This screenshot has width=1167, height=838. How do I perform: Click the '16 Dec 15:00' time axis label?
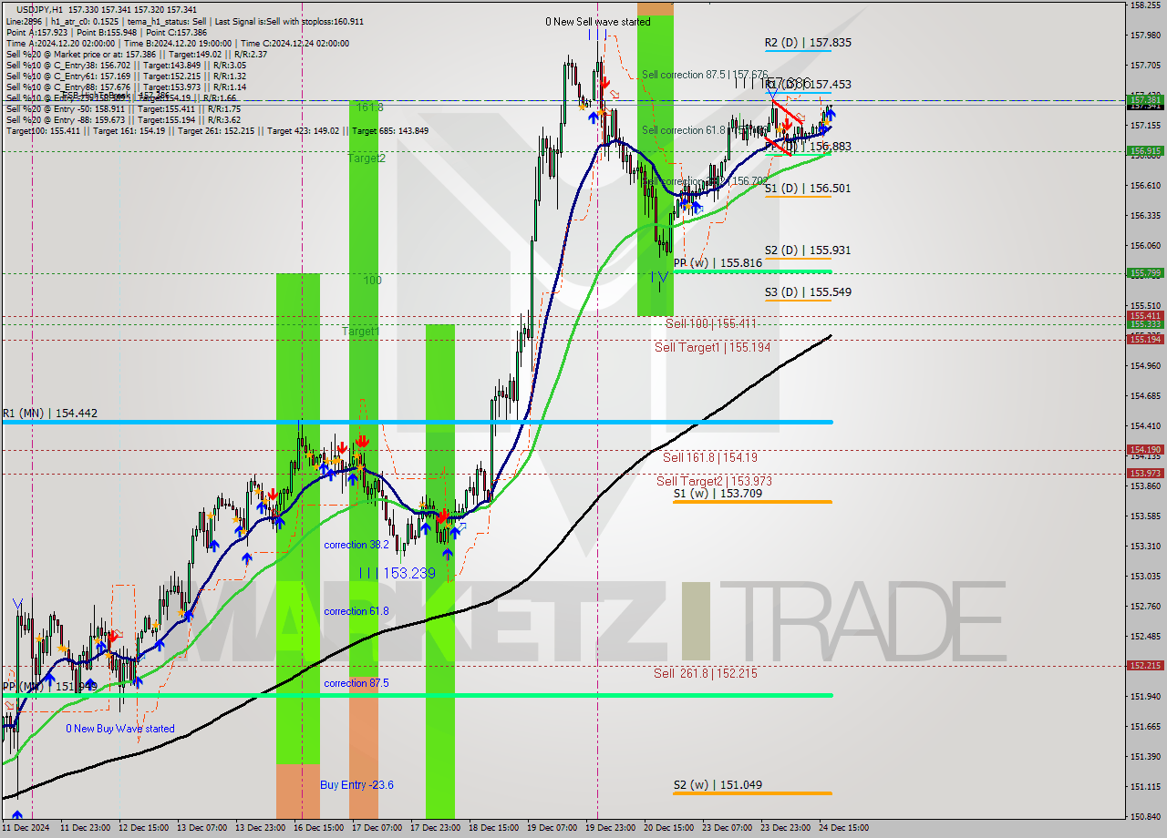[318, 829]
